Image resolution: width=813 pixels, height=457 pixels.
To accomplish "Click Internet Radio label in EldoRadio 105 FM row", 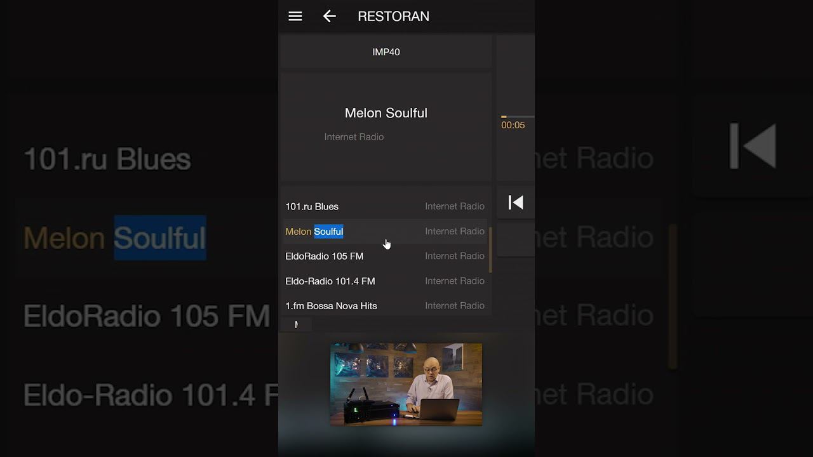I will click(x=455, y=256).
